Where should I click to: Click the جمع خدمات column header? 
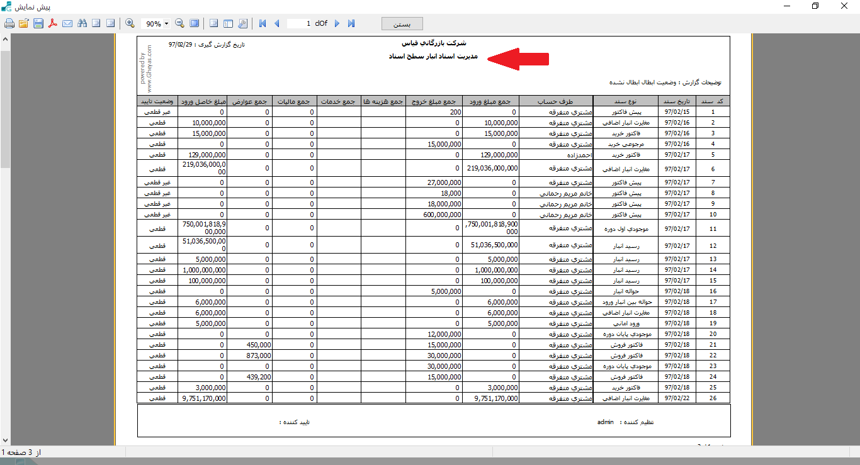pyautogui.click(x=339, y=101)
